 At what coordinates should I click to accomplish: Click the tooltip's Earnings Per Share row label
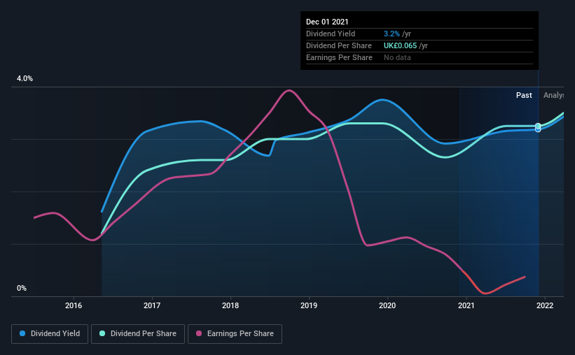pos(339,57)
